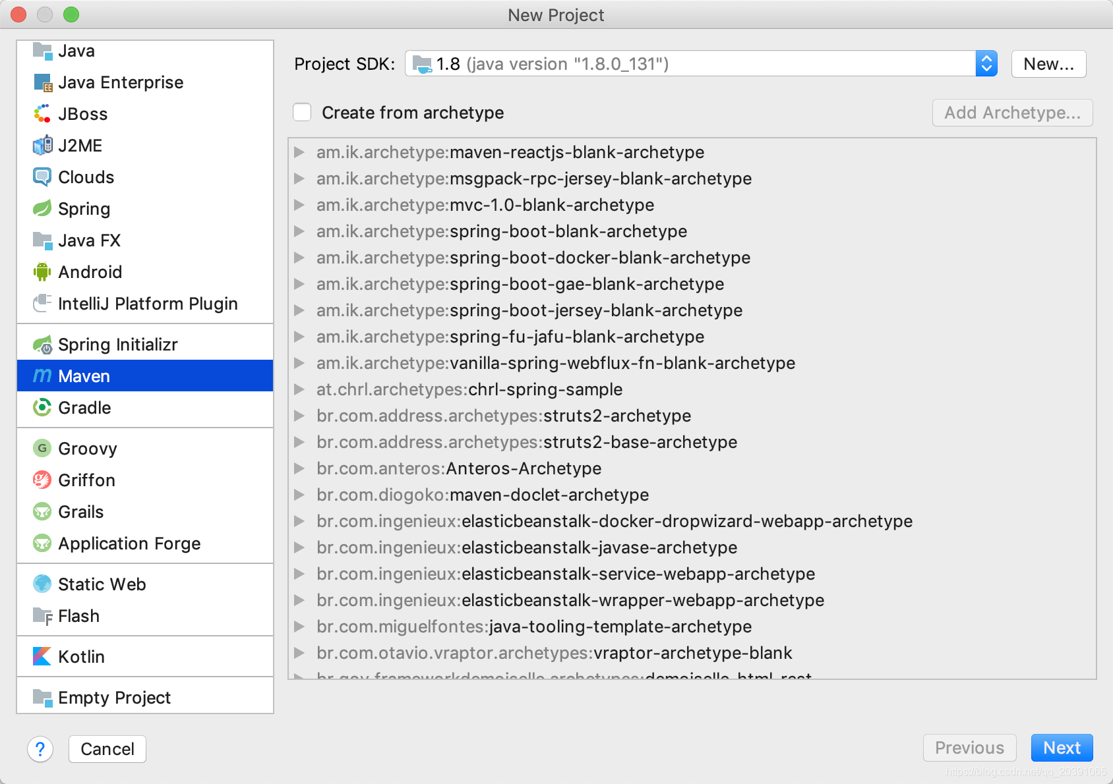Expand maven-reactjs-blank-archetype node
Screen dimensions: 1113x784
[299, 152]
